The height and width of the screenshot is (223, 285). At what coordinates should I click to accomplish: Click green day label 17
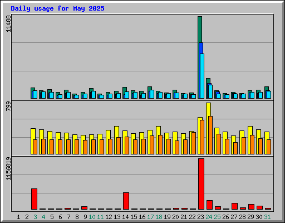[x=150, y=217]
